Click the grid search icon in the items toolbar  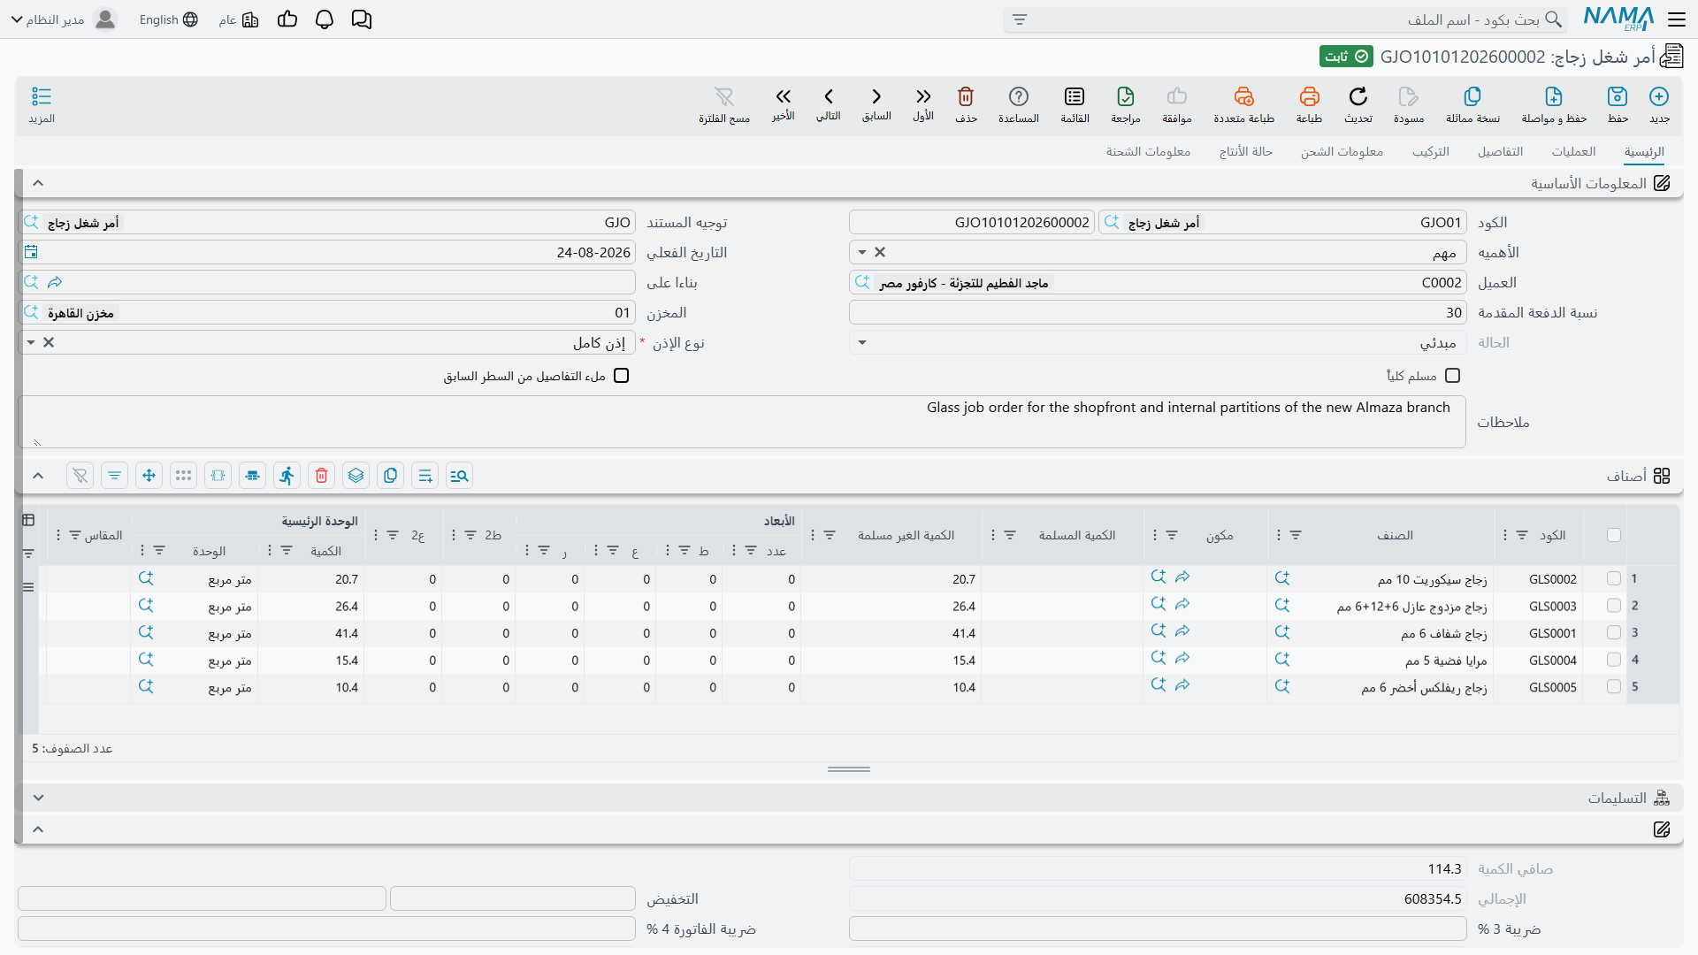[x=459, y=476]
